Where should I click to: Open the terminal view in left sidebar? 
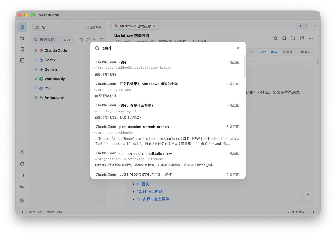tap(22, 60)
